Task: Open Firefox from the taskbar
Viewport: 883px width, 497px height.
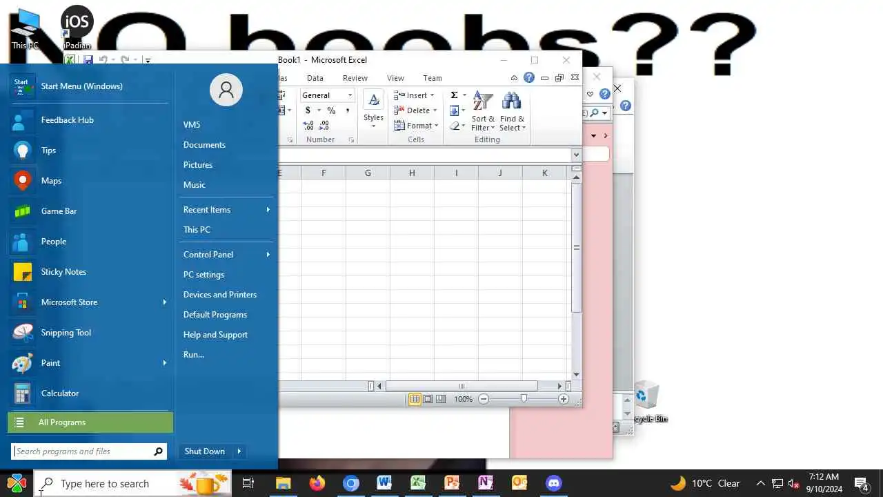Action: click(317, 483)
